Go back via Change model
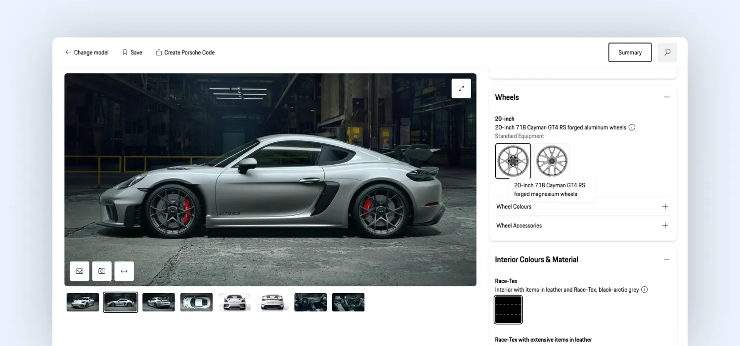Screen dimensions: 740x346 [x=87, y=52]
